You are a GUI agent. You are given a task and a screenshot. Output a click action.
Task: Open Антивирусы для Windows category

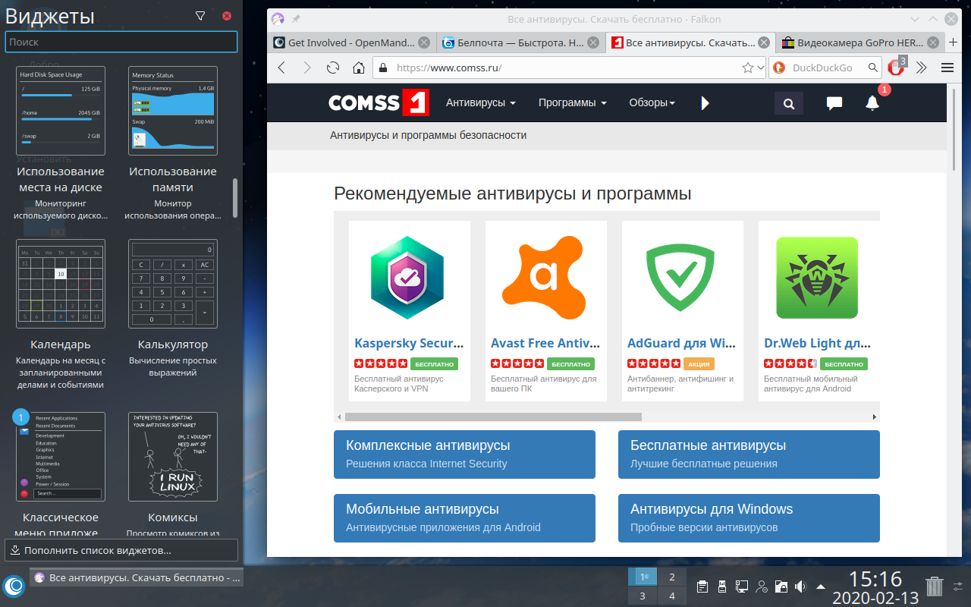[749, 518]
